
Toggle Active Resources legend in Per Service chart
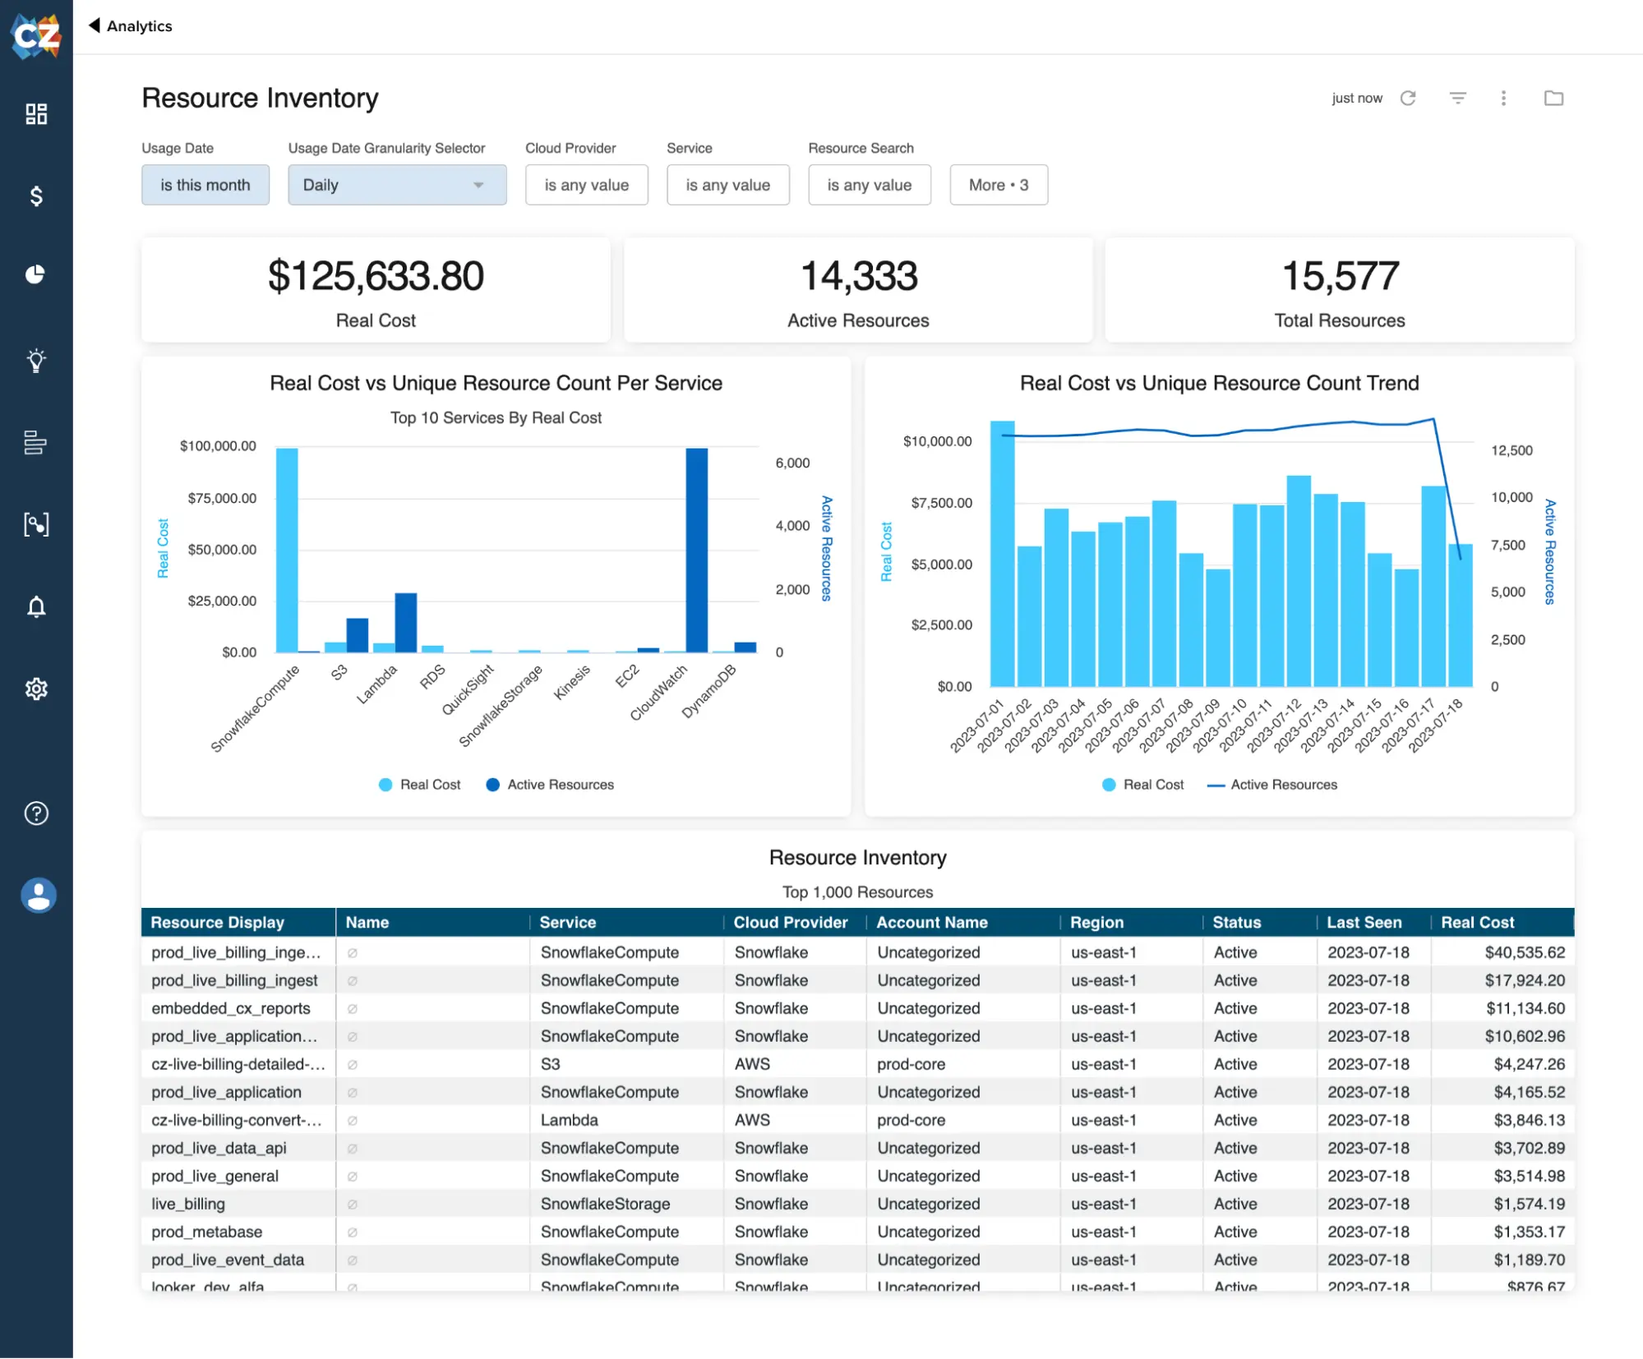550,785
